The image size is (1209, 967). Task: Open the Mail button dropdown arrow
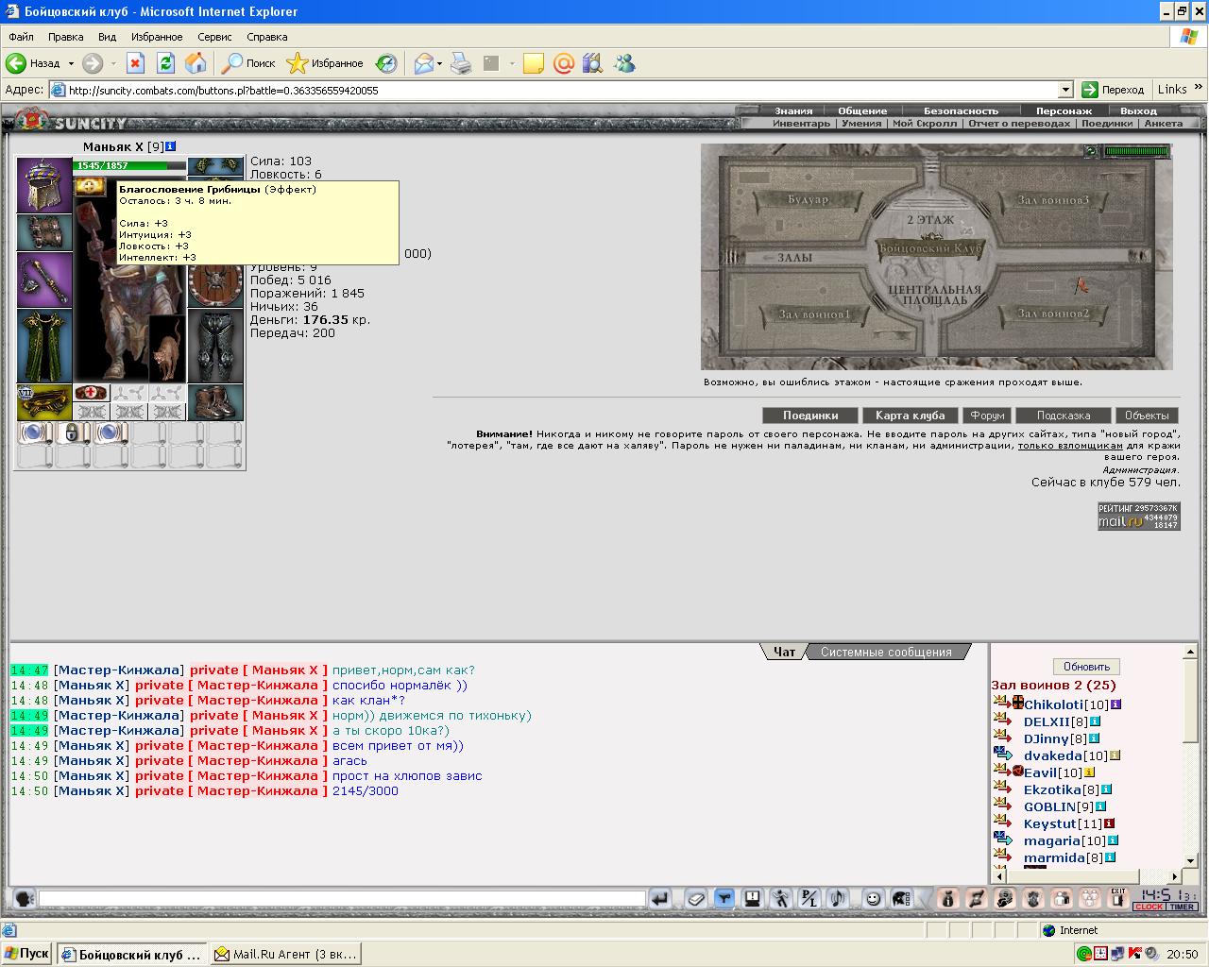click(439, 63)
